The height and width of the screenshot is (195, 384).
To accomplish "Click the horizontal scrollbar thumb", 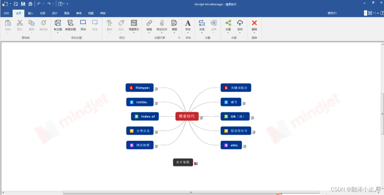I will [191, 193].
